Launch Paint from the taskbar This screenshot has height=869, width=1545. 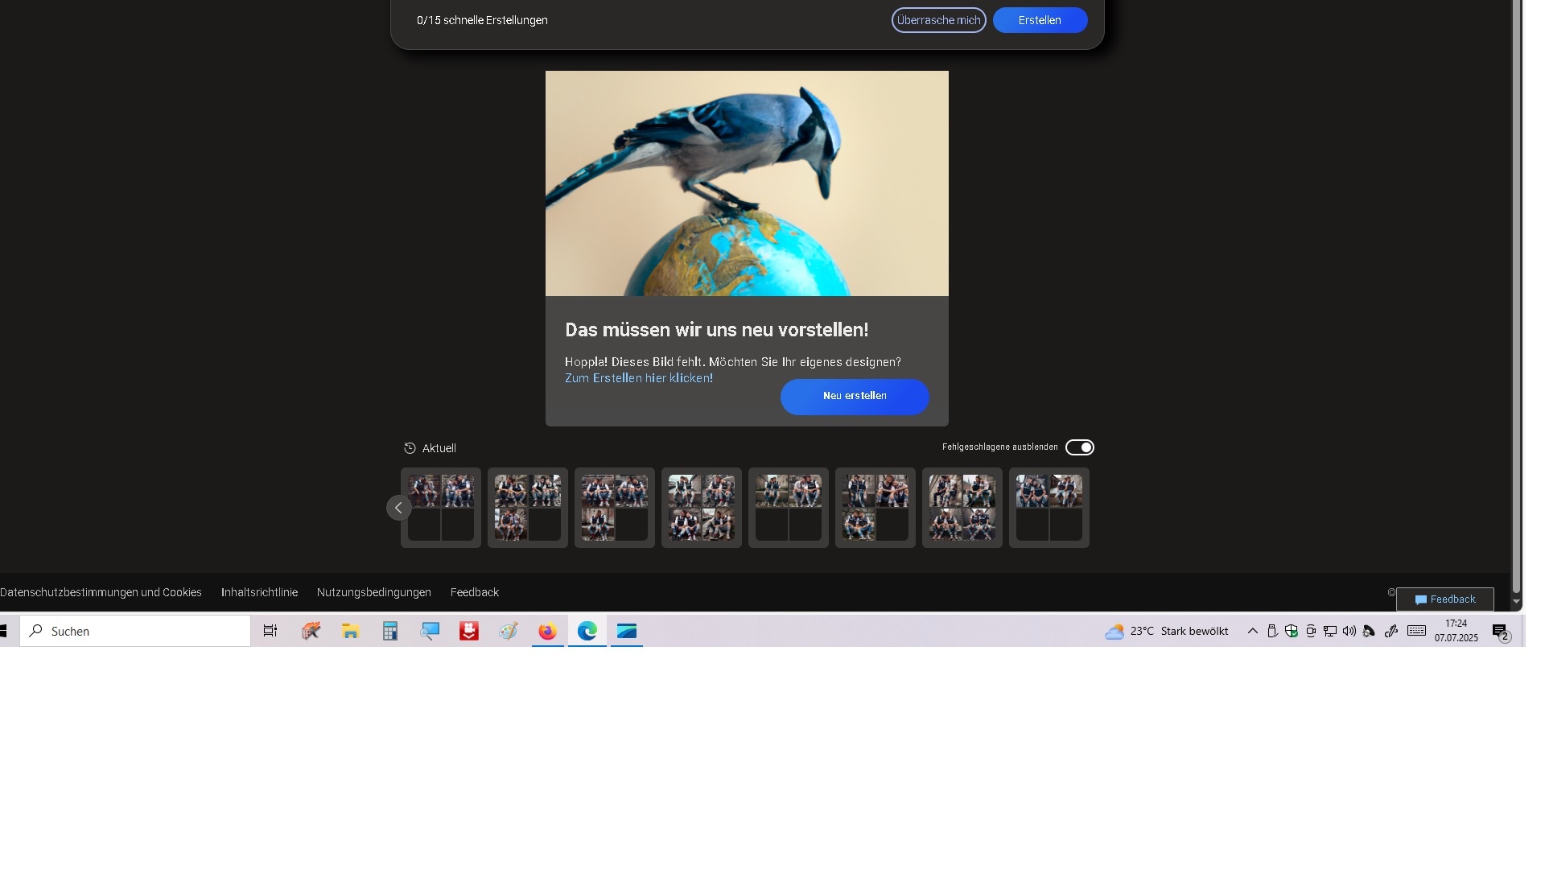509,631
